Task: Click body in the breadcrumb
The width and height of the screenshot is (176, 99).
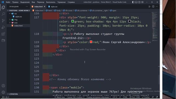Action: point(59,10)
